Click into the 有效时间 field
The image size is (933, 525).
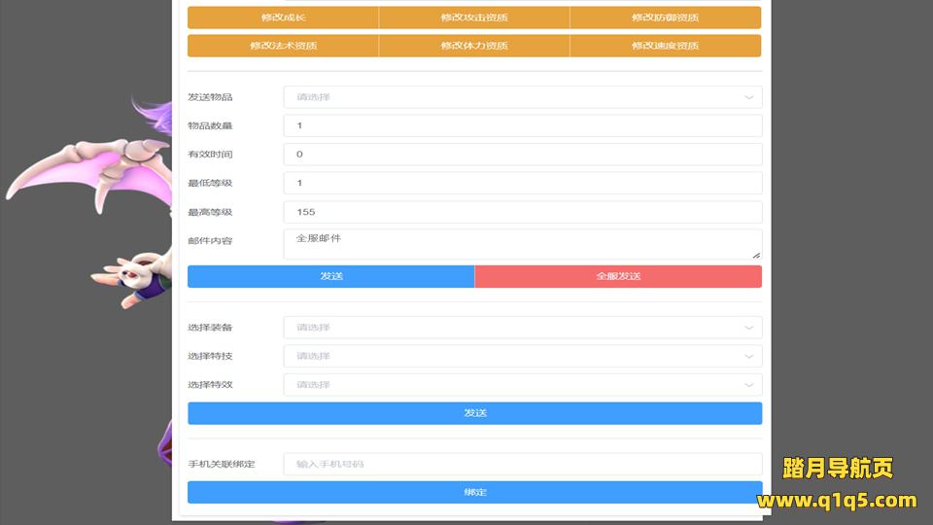(522, 155)
